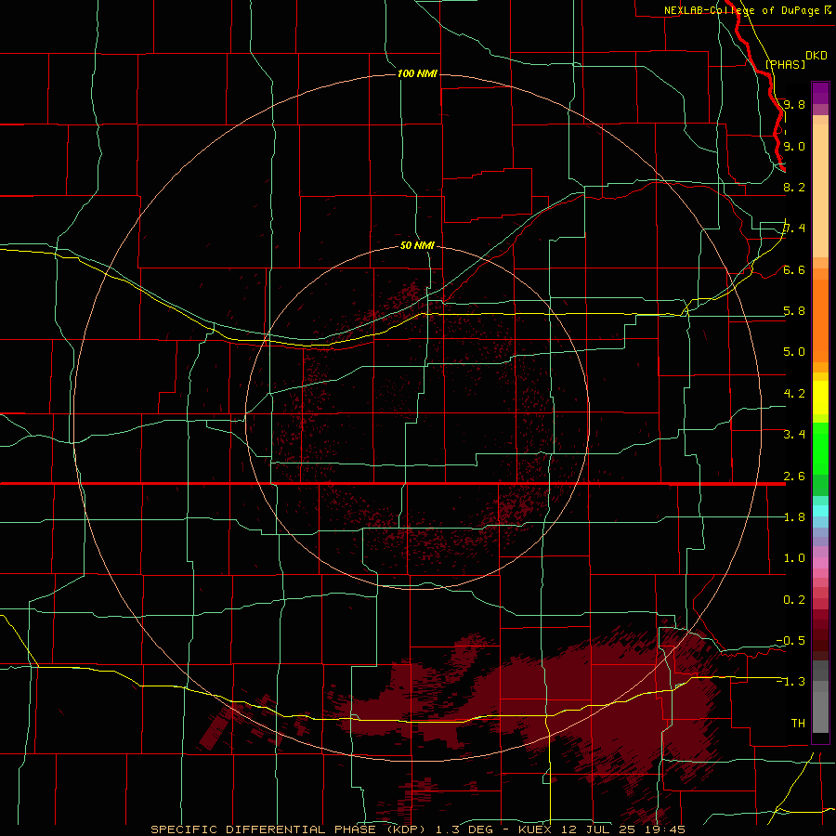Image resolution: width=836 pixels, height=836 pixels.
Task: Click the Specific Differential Phase caption text
Action: pos(418,829)
